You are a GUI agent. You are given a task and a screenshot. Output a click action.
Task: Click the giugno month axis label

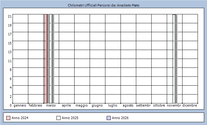click(97, 106)
